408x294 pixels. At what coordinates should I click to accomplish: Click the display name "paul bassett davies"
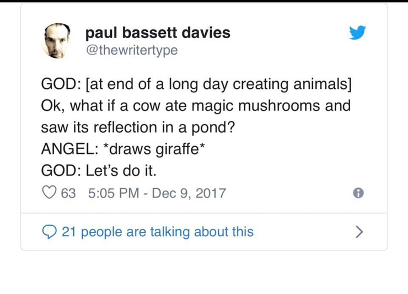point(158,33)
